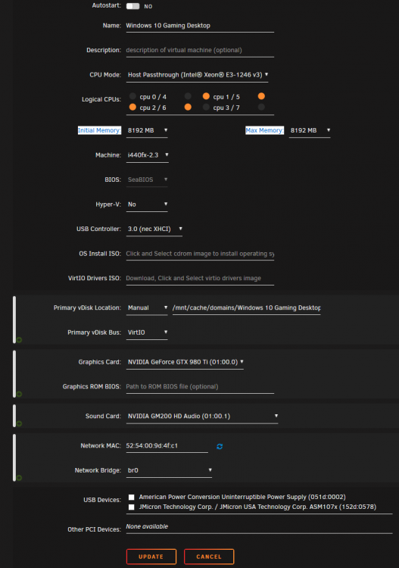Screen dimensions: 399x568
Task: Deselect the circle before cpu 2 / 6
Action: [132, 107]
